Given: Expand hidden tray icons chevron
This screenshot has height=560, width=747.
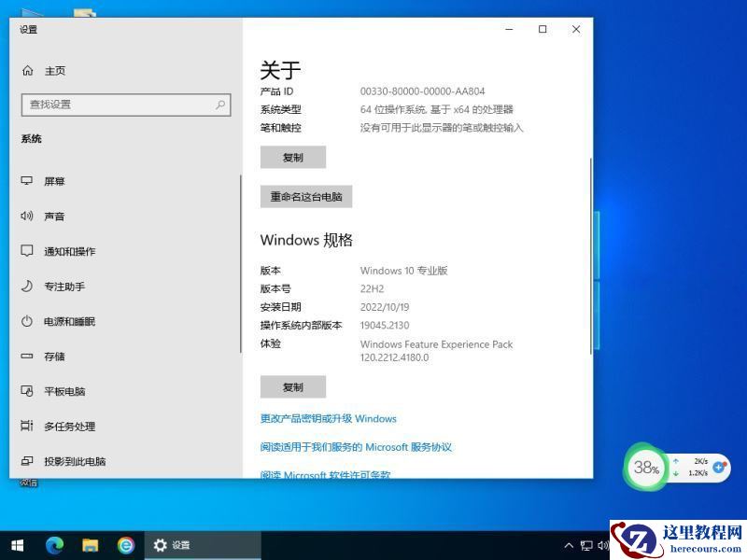Looking at the screenshot, I should 570,545.
